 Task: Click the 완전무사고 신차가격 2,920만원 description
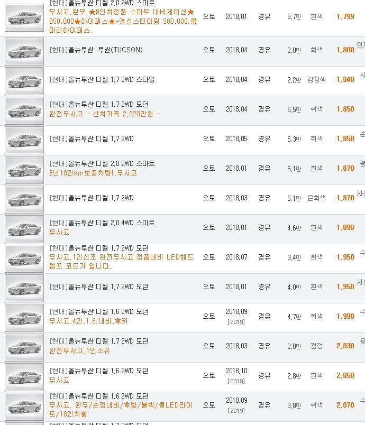[x=105, y=114]
